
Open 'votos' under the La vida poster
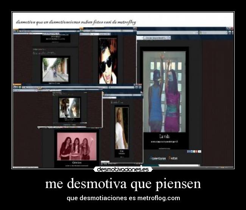coord(173,158)
